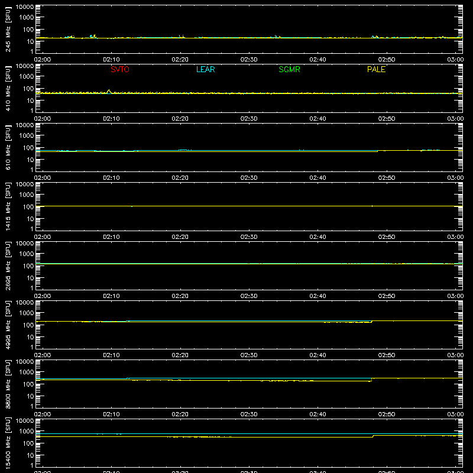The height and width of the screenshot is (473, 473).
Task: Click the 410 MHz [SFU] axis label
Action: pyautogui.click(x=8, y=89)
